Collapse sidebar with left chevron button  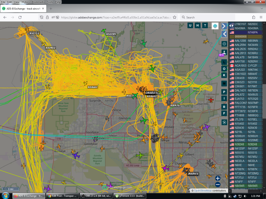224,34
